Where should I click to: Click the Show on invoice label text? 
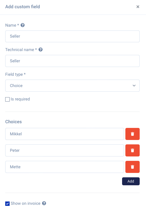[26, 203]
